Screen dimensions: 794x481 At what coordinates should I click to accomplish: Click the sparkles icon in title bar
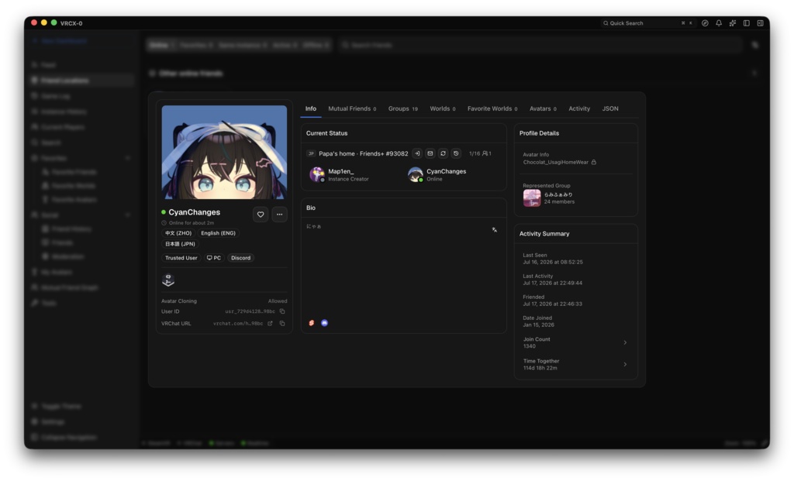pos(732,23)
